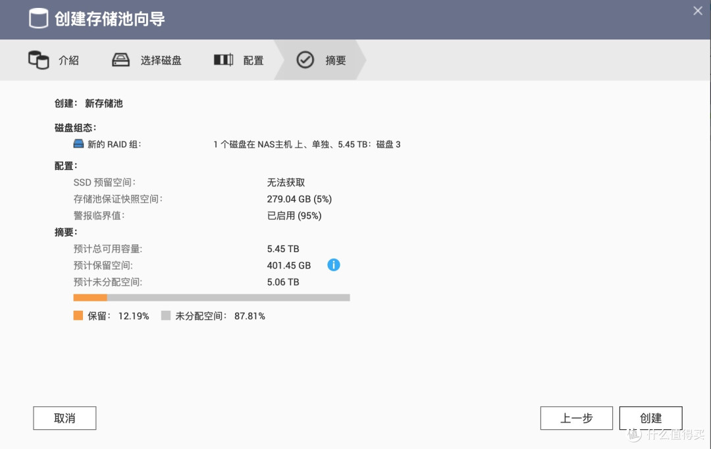
Task: Click the gray 未分配空间 legend swatch
Action: (x=165, y=315)
